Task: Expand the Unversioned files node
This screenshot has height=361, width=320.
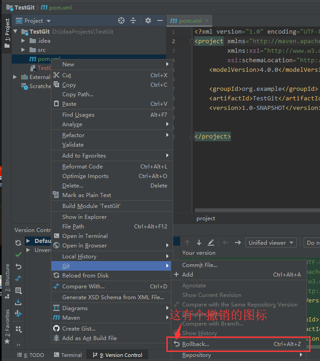Action: [28, 250]
